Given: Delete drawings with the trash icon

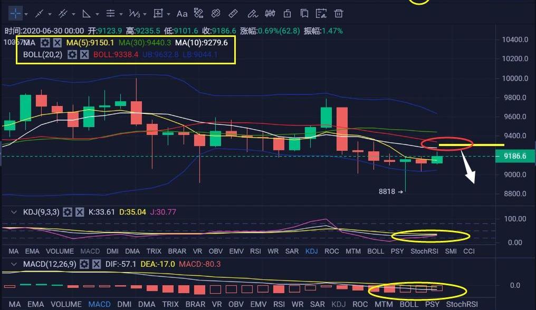Looking at the screenshot, I should (339, 13).
